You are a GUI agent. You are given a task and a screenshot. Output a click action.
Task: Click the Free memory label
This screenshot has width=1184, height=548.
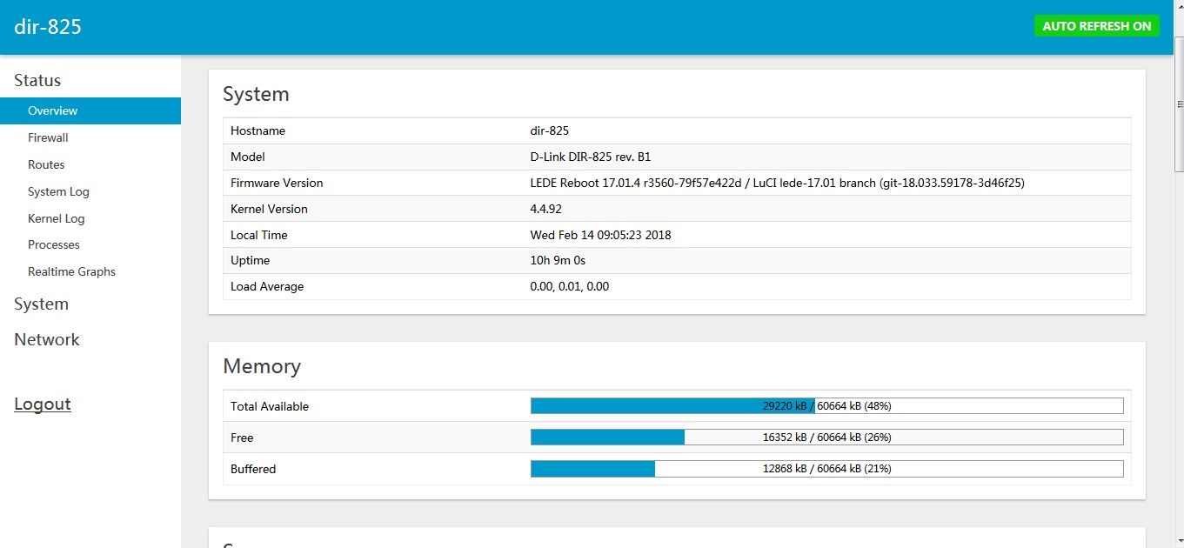[242, 438]
